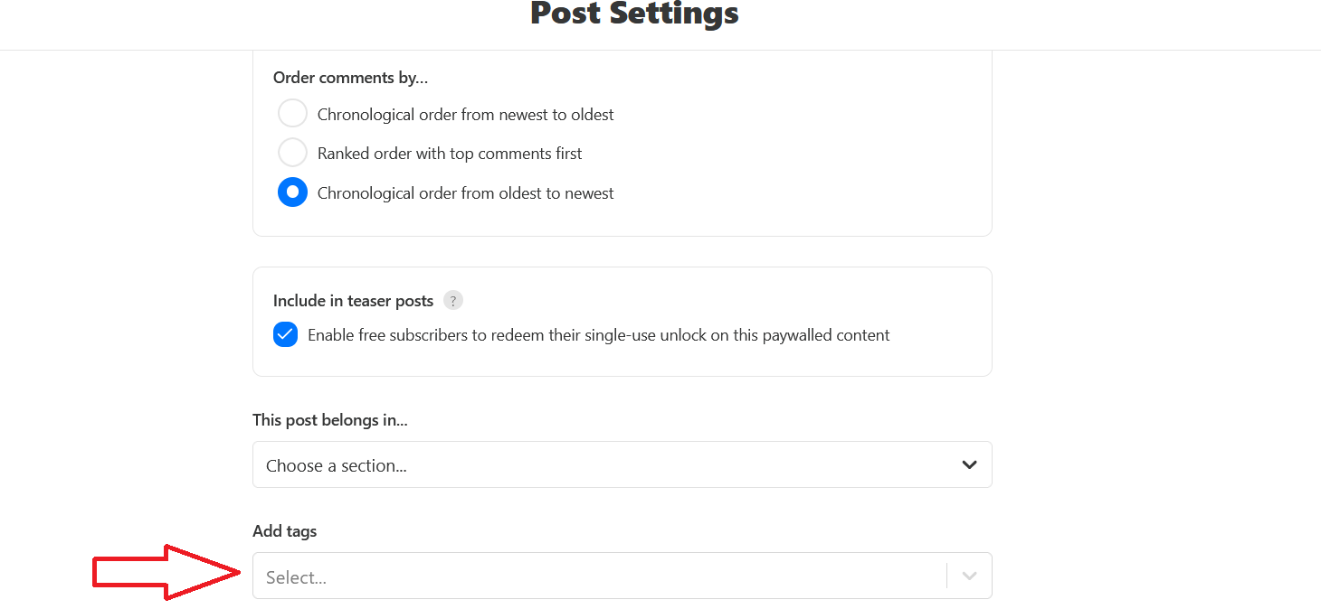Click the chevron on the tags Select box

pos(968,576)
